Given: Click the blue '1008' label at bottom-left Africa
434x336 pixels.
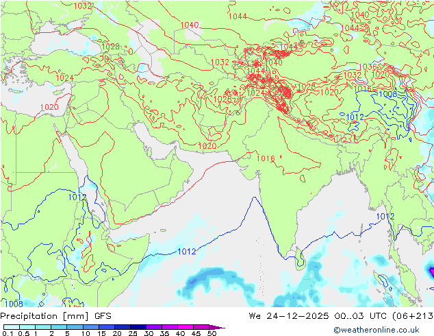Looking at the screenshot, I should [x=14, y=304].
